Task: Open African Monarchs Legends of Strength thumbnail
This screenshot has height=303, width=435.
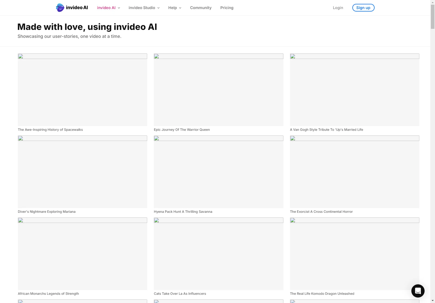Action: tap(82, 254)
